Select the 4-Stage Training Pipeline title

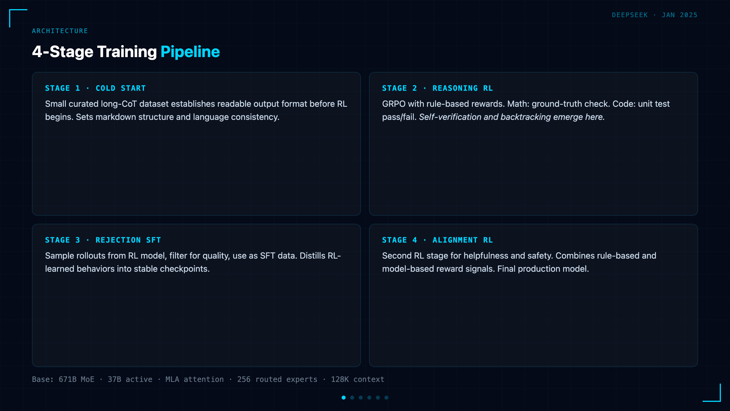(126, 52)
